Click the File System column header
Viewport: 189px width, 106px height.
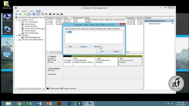78,18
